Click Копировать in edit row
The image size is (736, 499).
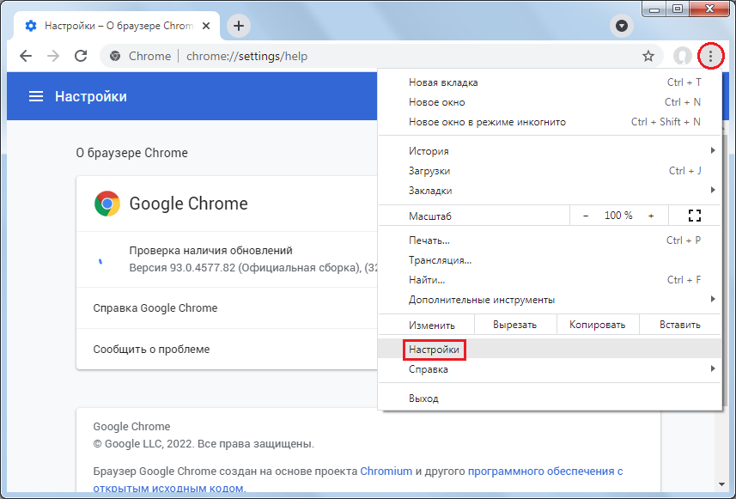(x=598, y=325)
